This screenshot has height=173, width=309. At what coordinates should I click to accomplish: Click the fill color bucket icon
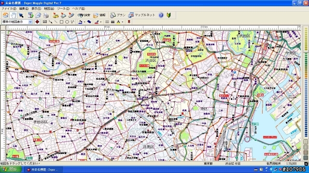click(x=80, y=22)
